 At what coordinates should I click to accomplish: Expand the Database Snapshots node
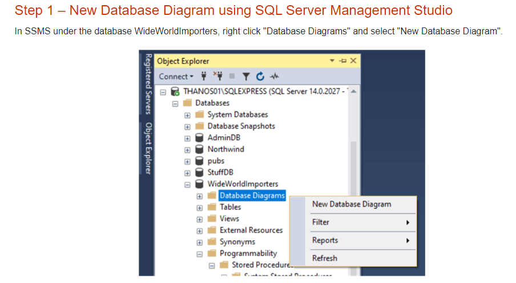point(187,127)
